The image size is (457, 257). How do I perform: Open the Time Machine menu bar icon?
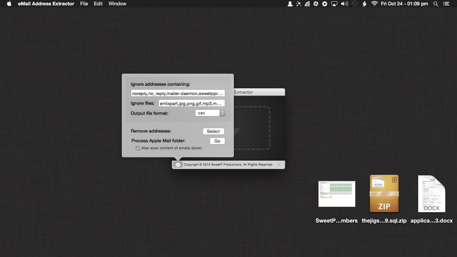click(354, 4)
